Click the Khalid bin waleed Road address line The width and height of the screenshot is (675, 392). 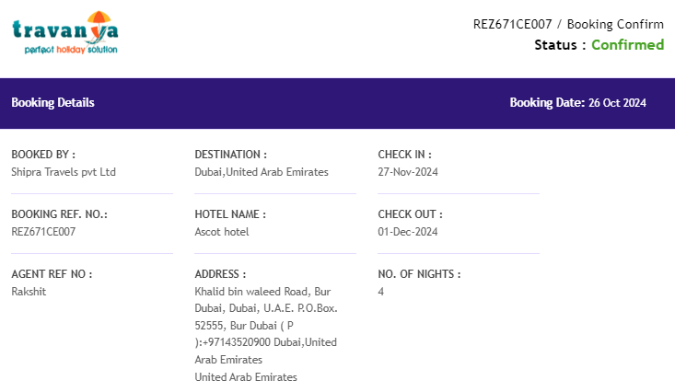[x=251, y=292]
